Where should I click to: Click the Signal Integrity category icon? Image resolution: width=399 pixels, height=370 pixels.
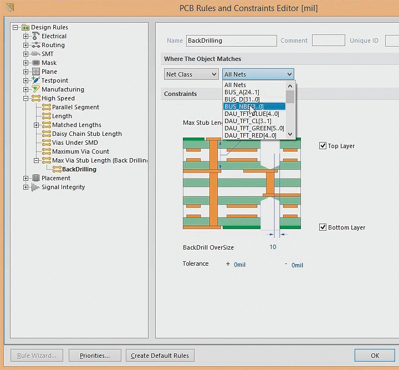point(36,187)
